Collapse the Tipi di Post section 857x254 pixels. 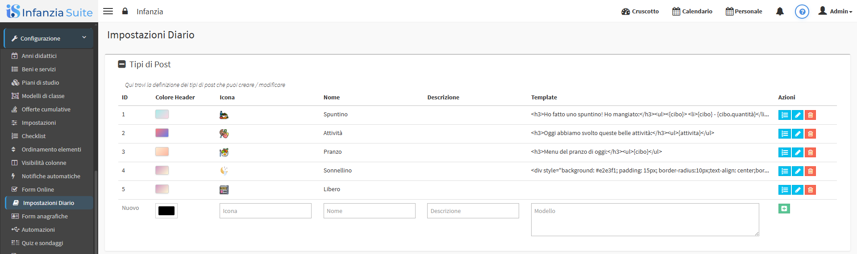point(122,64)
